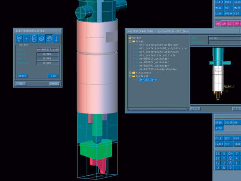Select the Erowa folder label
The image size is (241, 181).
click(x=139, y=42)
